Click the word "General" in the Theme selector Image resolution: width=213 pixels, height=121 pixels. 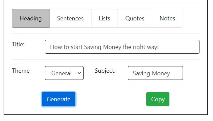[61, 73]
